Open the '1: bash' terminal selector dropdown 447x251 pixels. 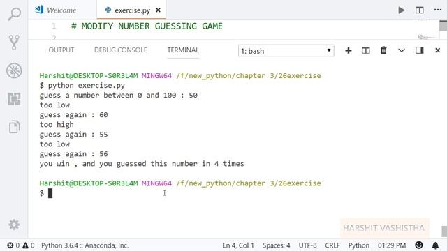point(286,51)
